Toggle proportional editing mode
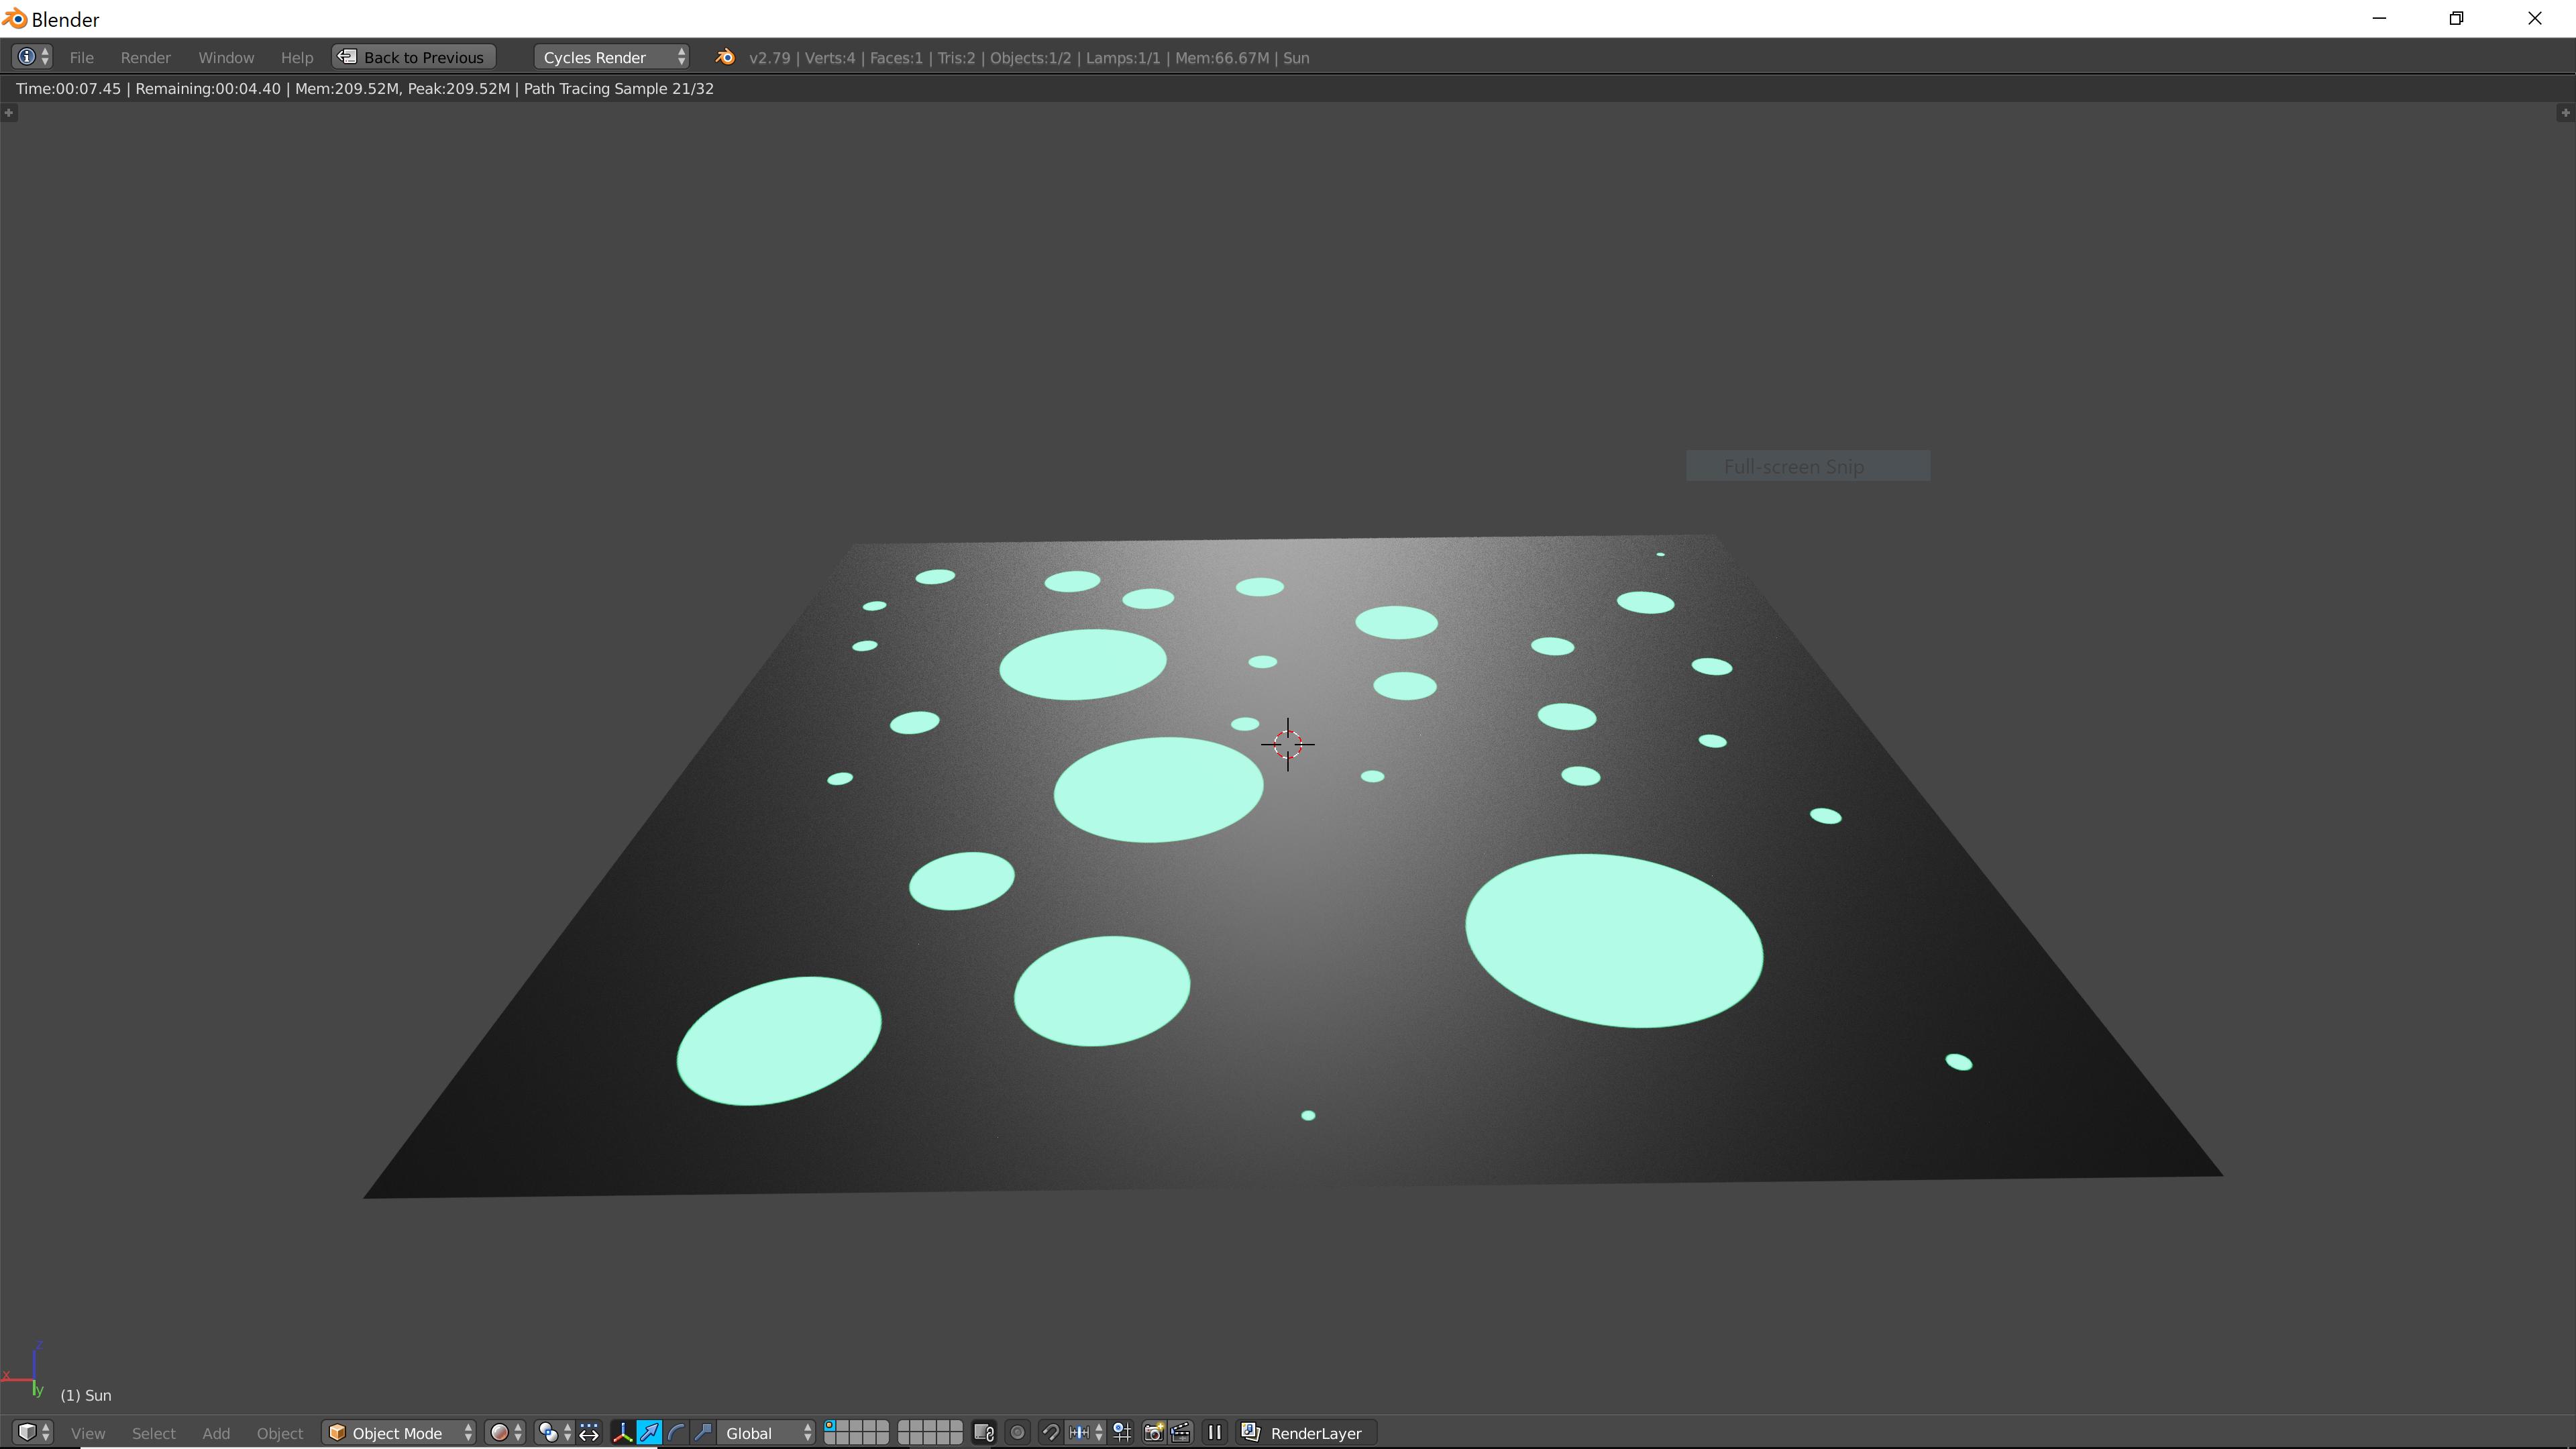This screenshot has height=1449, width=2576. click(1018, 1432)
